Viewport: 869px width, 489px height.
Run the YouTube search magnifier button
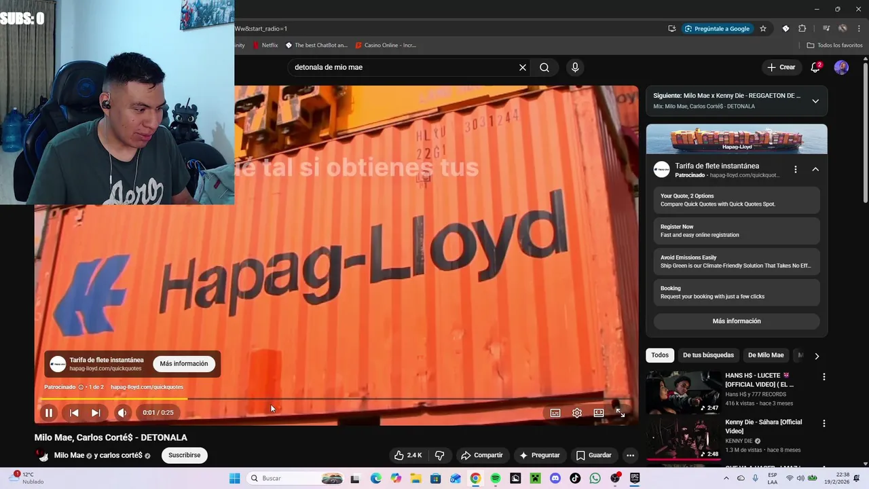pyautogui.click(x=544, y=67)
